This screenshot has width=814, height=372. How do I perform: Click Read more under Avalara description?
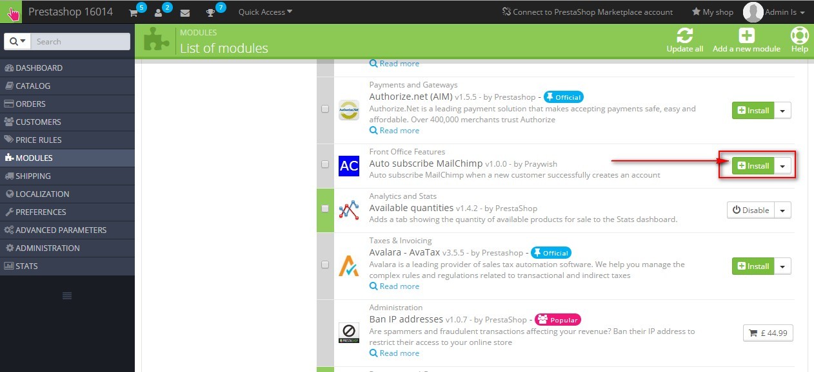(x=394, y=286)
